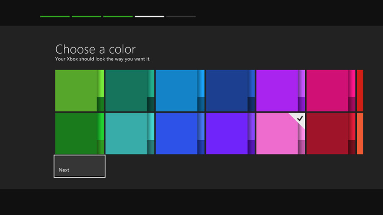Click the gray final-step progress bar segment
Screen dimensions: 383x215
(181, 17)
